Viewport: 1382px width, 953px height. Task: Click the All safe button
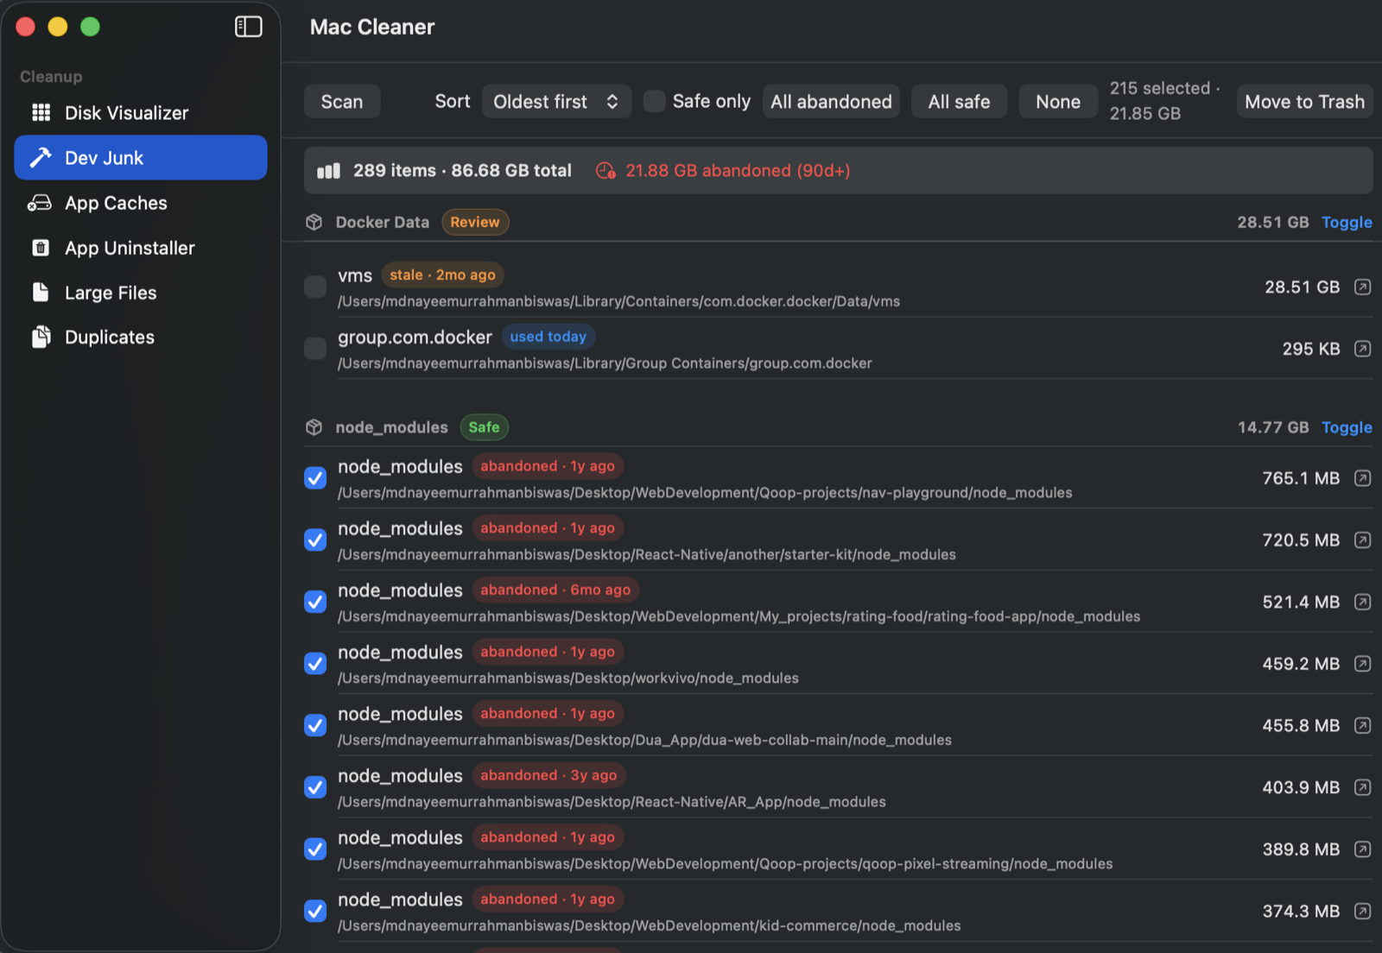[959, 102]
